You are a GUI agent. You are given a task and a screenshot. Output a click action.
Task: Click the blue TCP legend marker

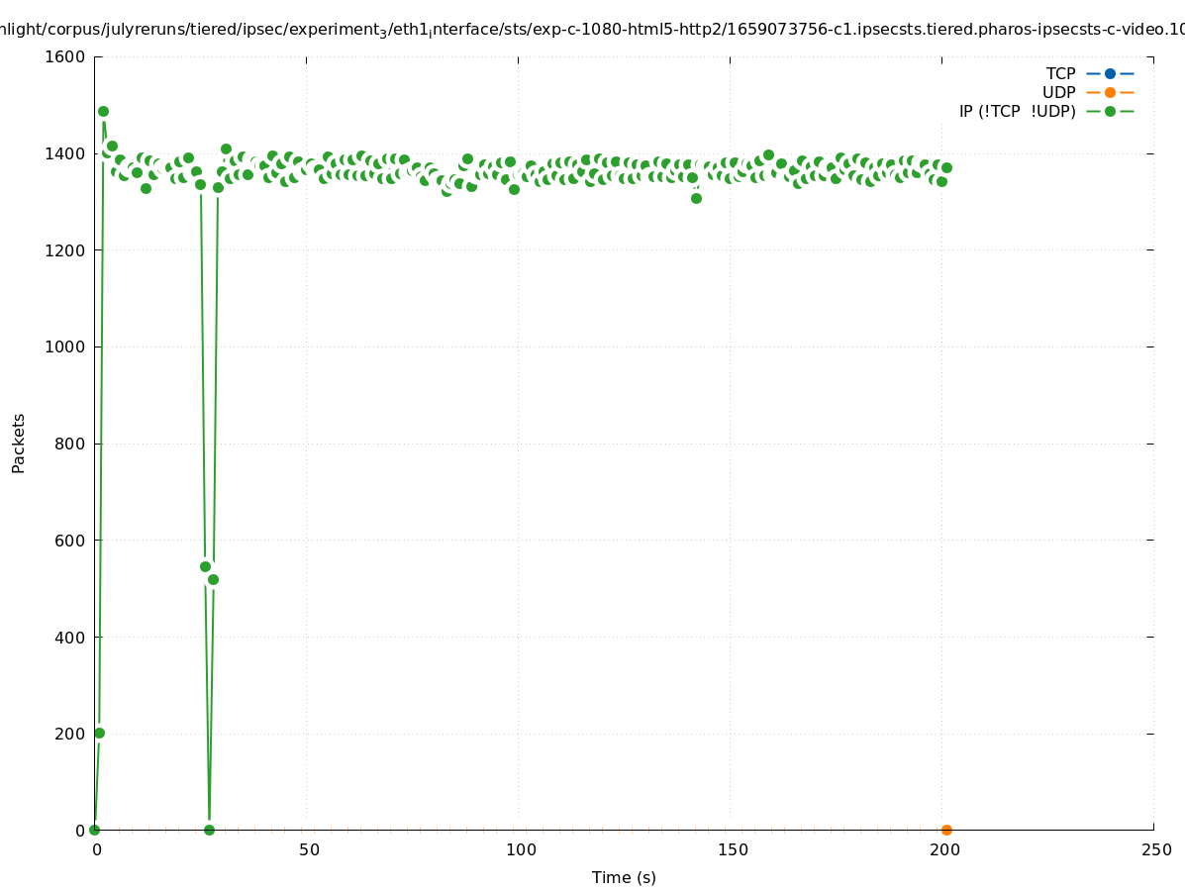(x=1110, y=73)
